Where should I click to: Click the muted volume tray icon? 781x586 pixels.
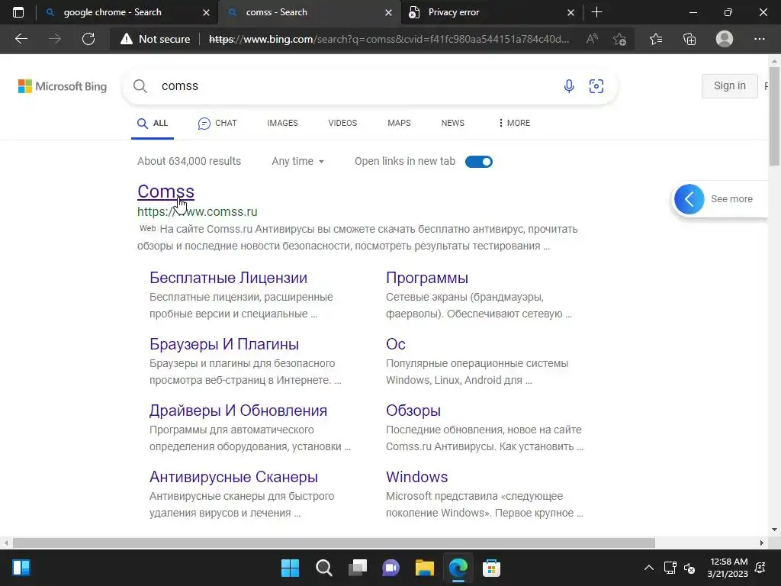pos(689,568)
